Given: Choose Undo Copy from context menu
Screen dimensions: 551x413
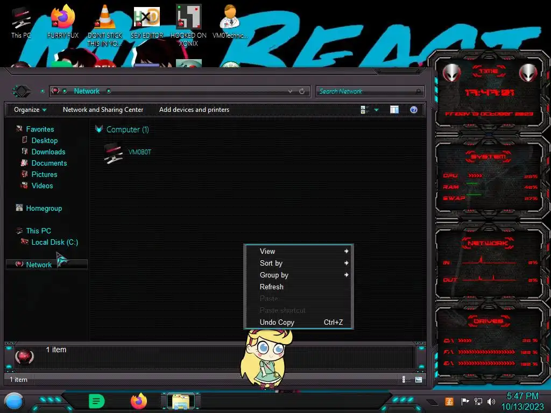Looking at the screenshot, I should (x=298, y=322).
